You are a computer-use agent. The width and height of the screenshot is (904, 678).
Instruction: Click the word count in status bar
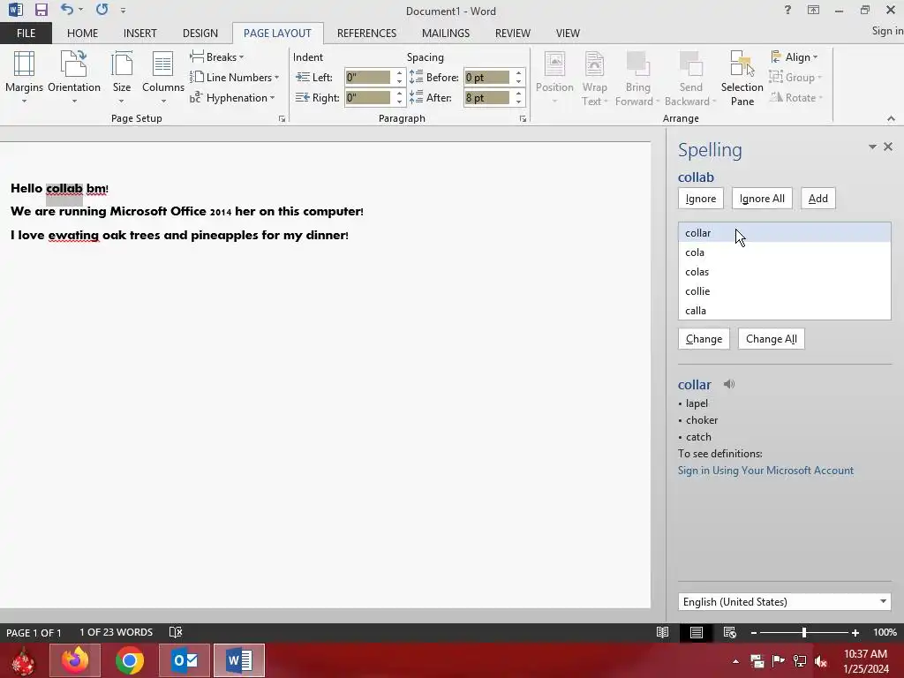[x=116, y=632]
